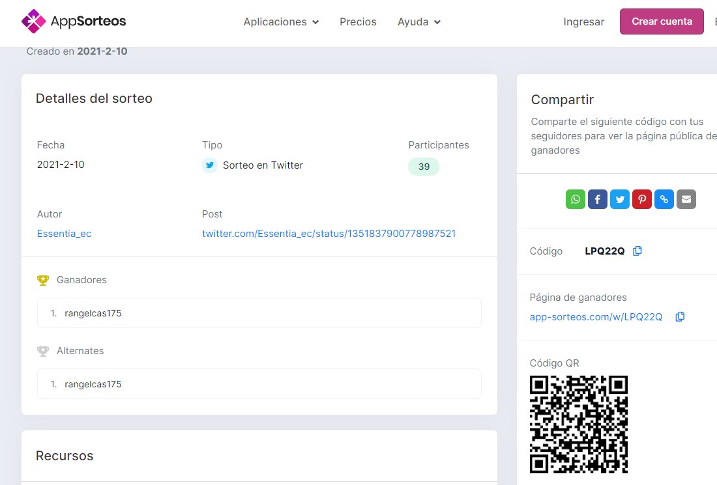Share via the WhatsApp icon
717x485 pixels.
(x=576, y=199)
